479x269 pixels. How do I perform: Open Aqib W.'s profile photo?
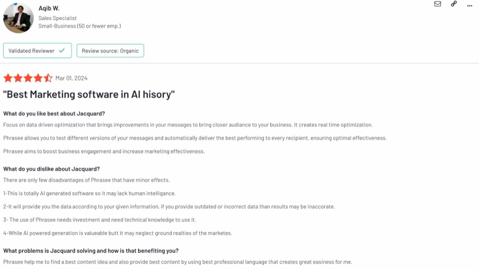pyautogui.click(x=18, y=18)
